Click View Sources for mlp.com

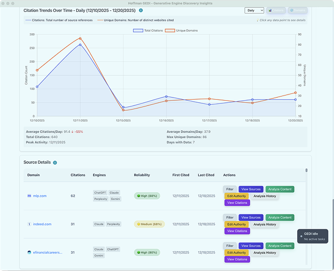251,189
